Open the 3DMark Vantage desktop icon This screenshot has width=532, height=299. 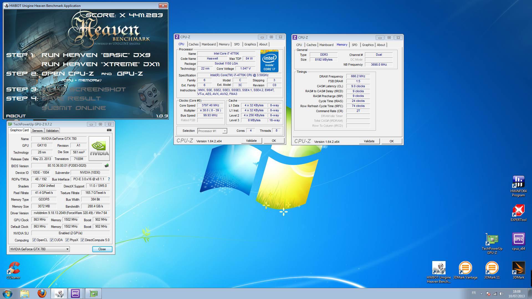[x=465, y=270]
